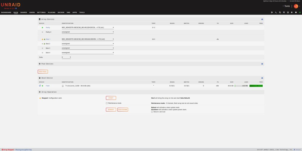The height and width of the screenshot is (151, 302).
Task: Enable the Maintenance mode checkbox
Action: click(x=107, y=103)
